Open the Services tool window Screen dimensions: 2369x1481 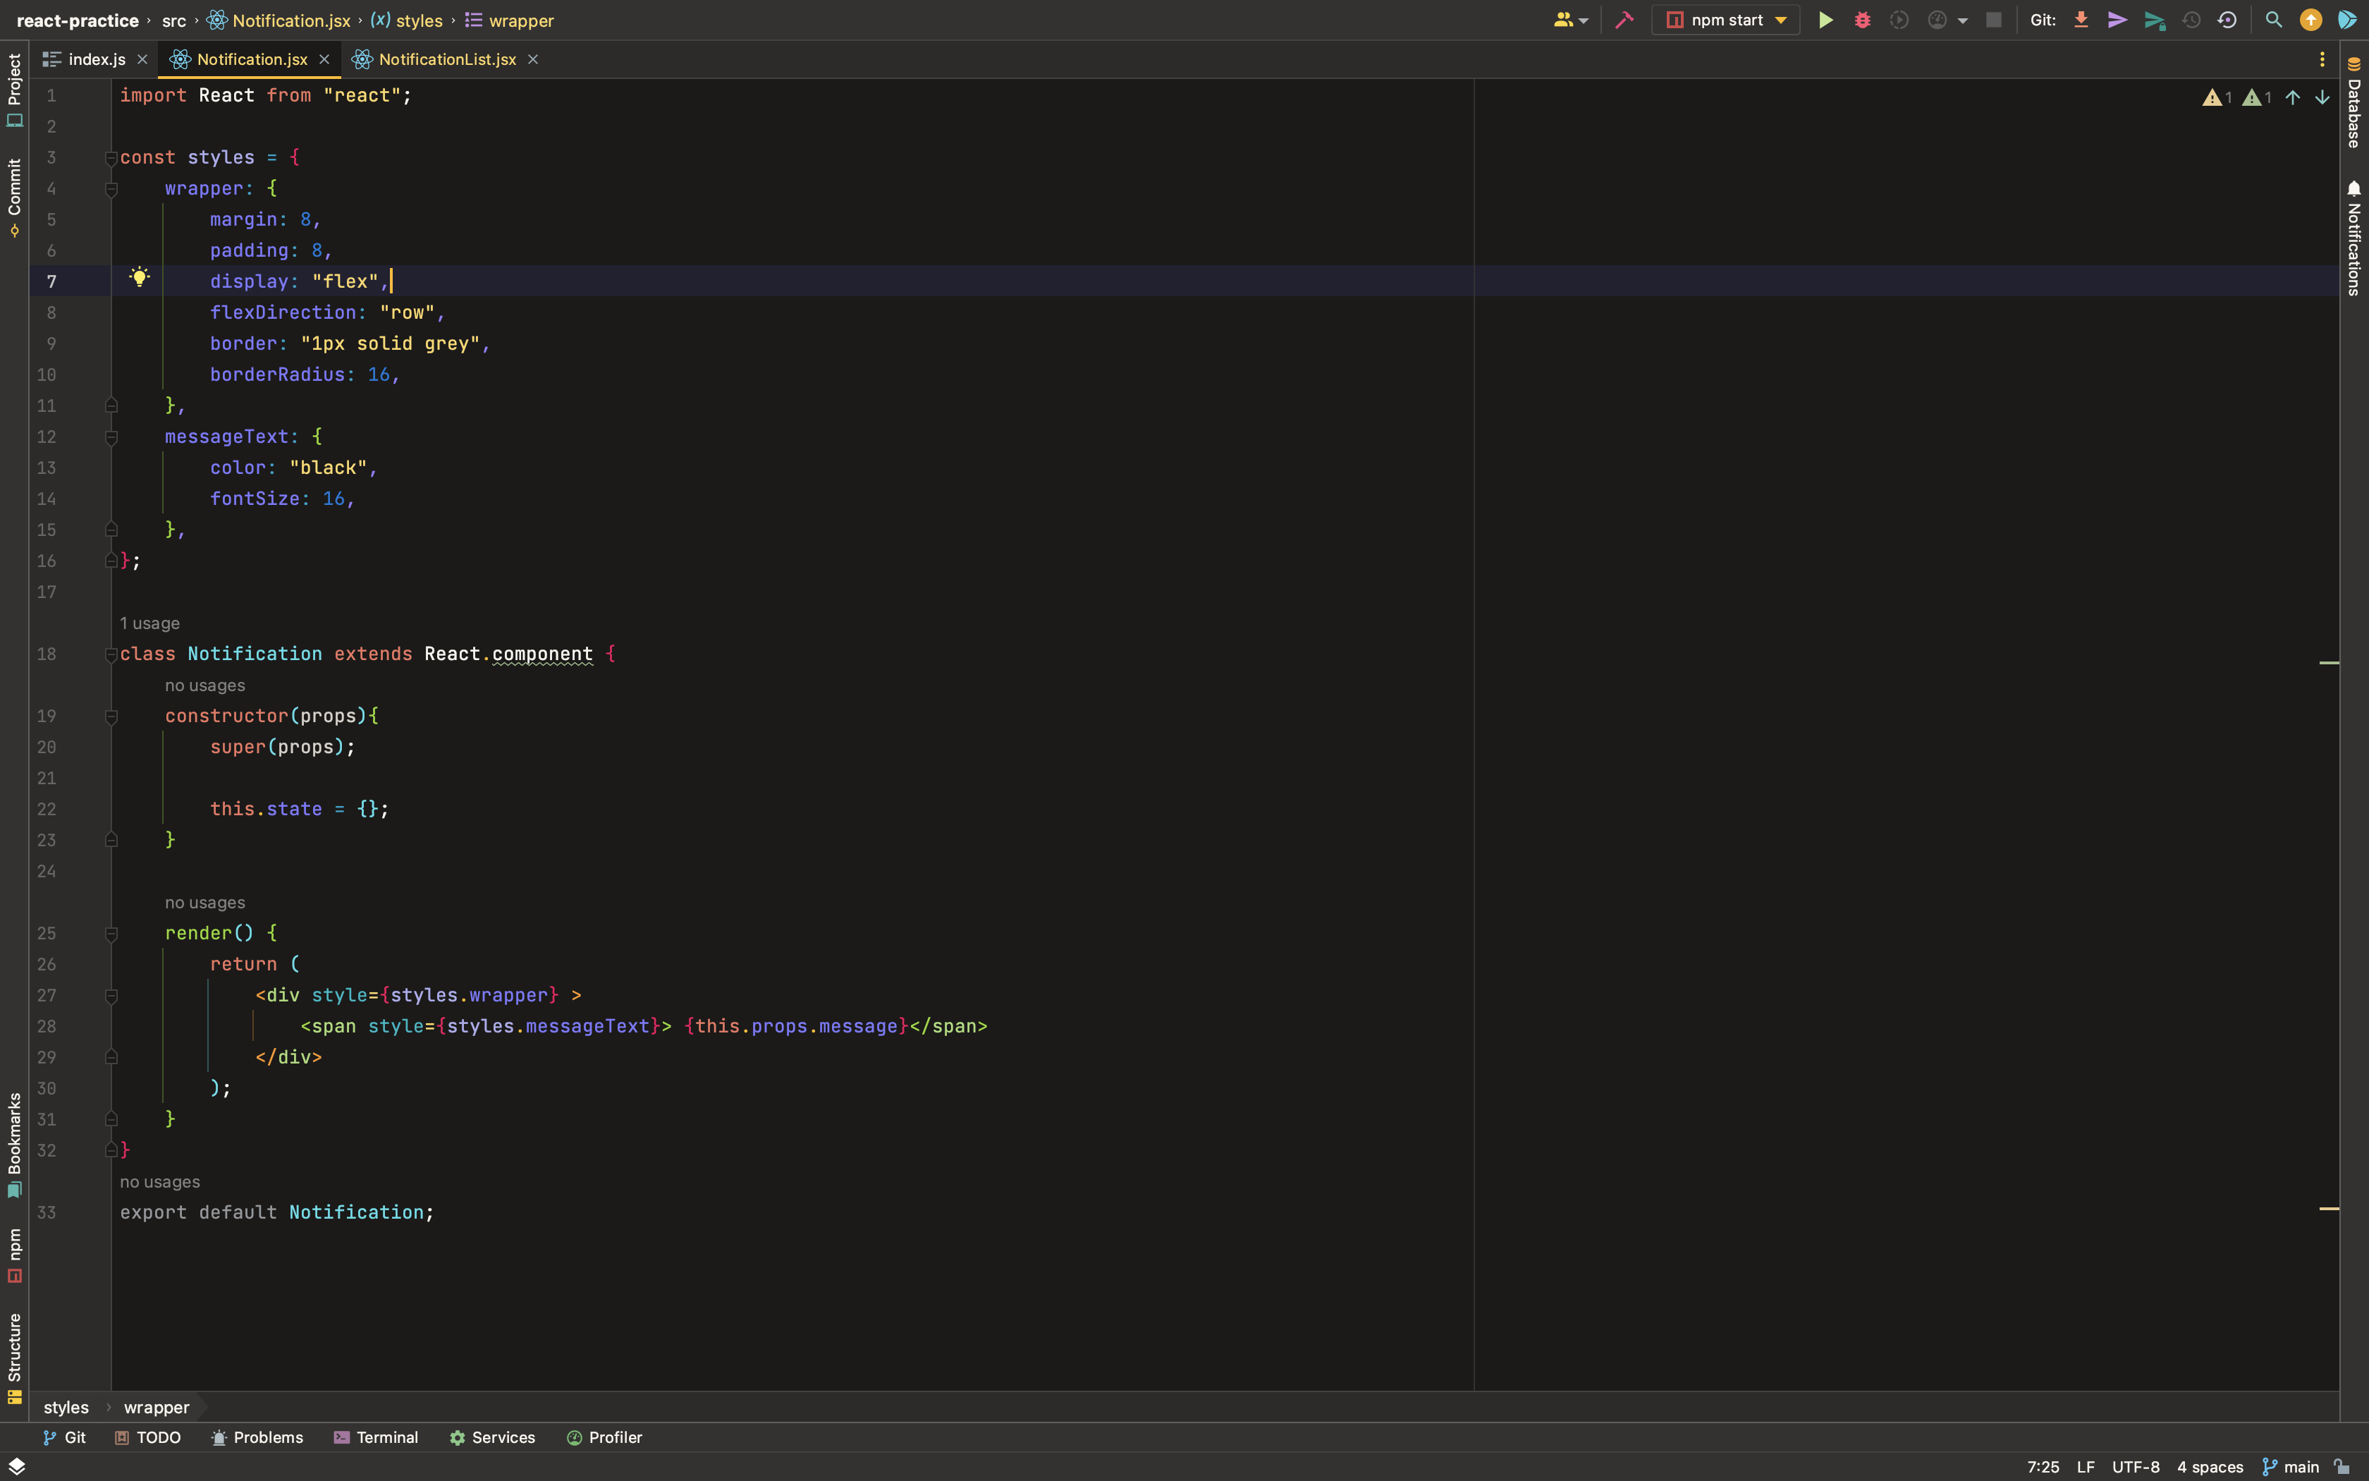click(492, 1437)
